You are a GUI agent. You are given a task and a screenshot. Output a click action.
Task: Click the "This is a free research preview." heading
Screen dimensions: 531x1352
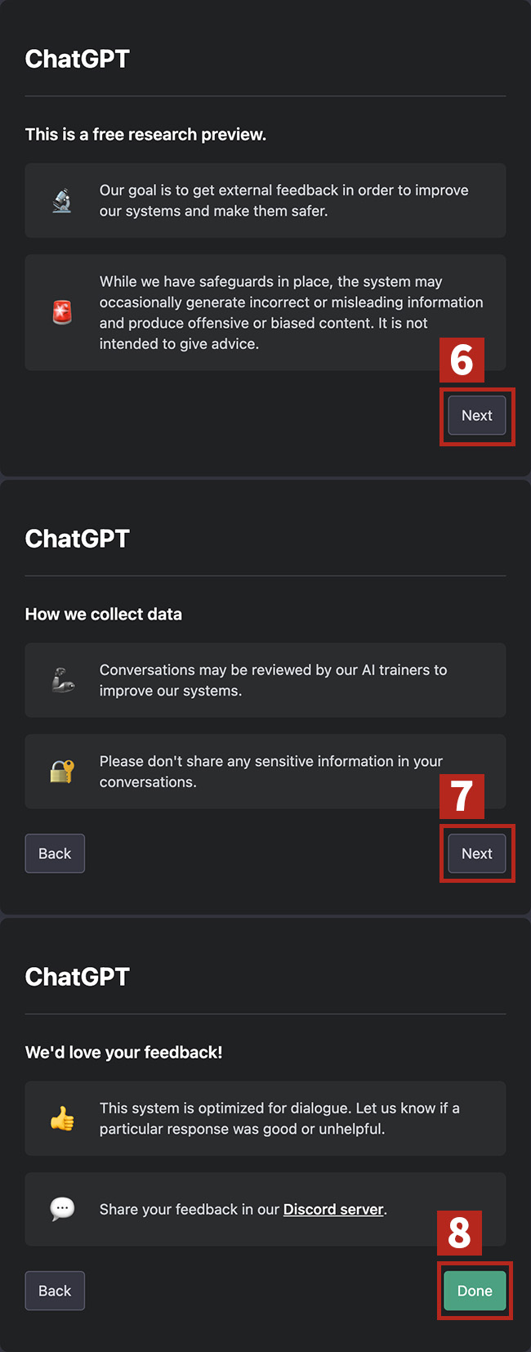pyautogui.click(x=145, y=134)
